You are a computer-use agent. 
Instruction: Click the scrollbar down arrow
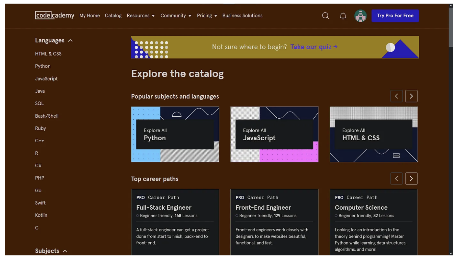click(x=450, y=253)
